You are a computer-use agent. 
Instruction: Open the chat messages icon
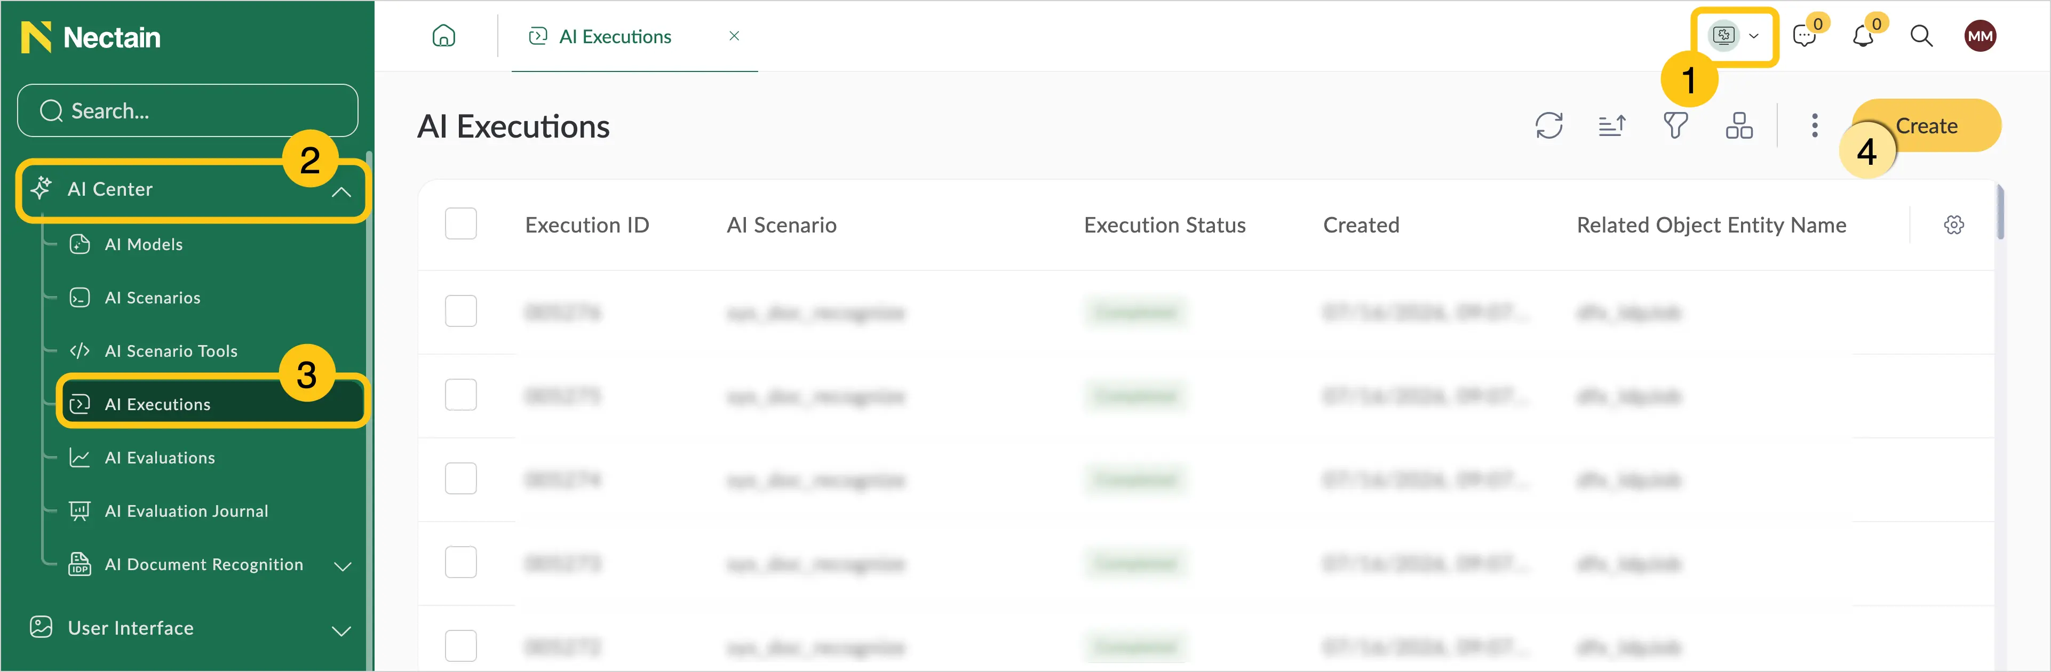[1804, 37]
